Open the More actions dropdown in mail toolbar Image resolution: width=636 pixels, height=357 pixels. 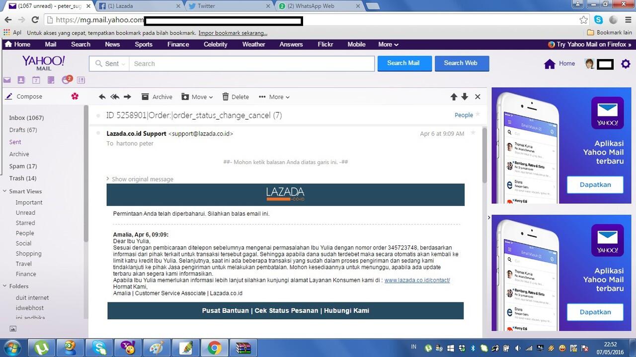[274, 97]
